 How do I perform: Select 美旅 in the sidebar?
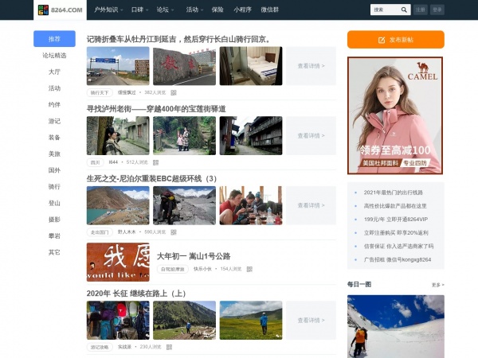tap(54, 154)
